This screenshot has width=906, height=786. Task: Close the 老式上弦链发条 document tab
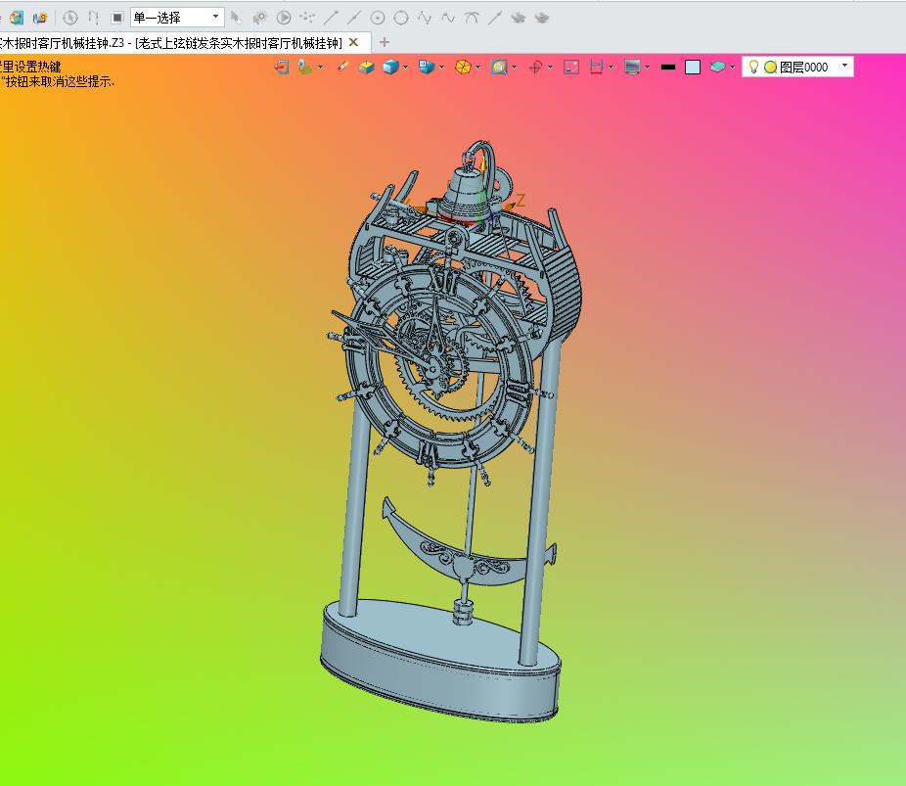click(353, 42)
